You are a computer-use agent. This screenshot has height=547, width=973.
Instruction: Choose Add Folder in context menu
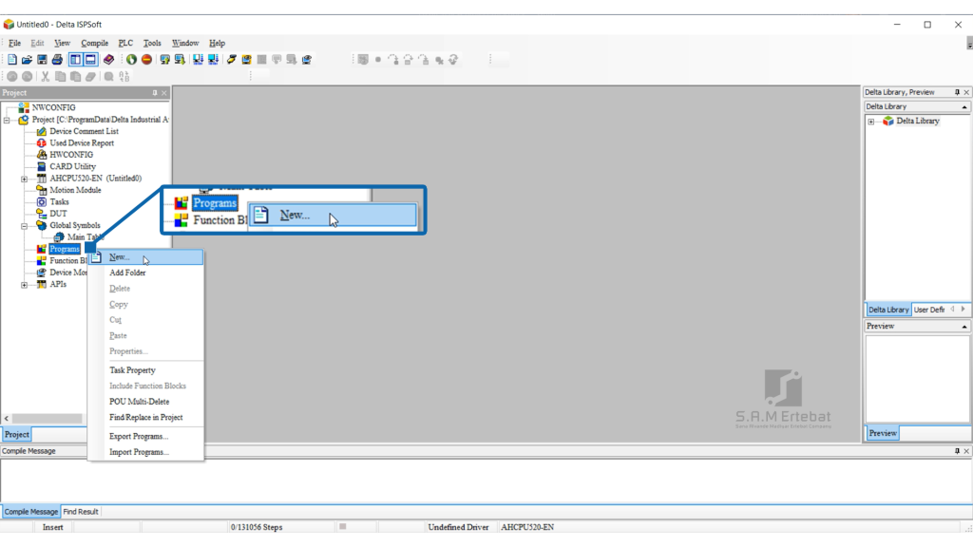[146, 273]
